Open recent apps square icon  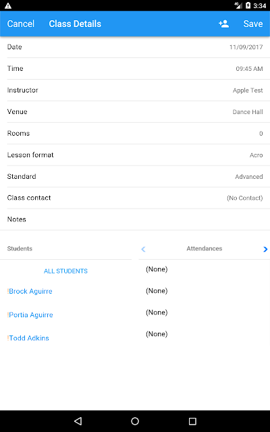tap(192, 421)
